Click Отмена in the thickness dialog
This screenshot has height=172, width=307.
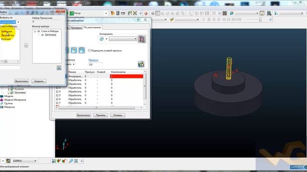[118, 115]
